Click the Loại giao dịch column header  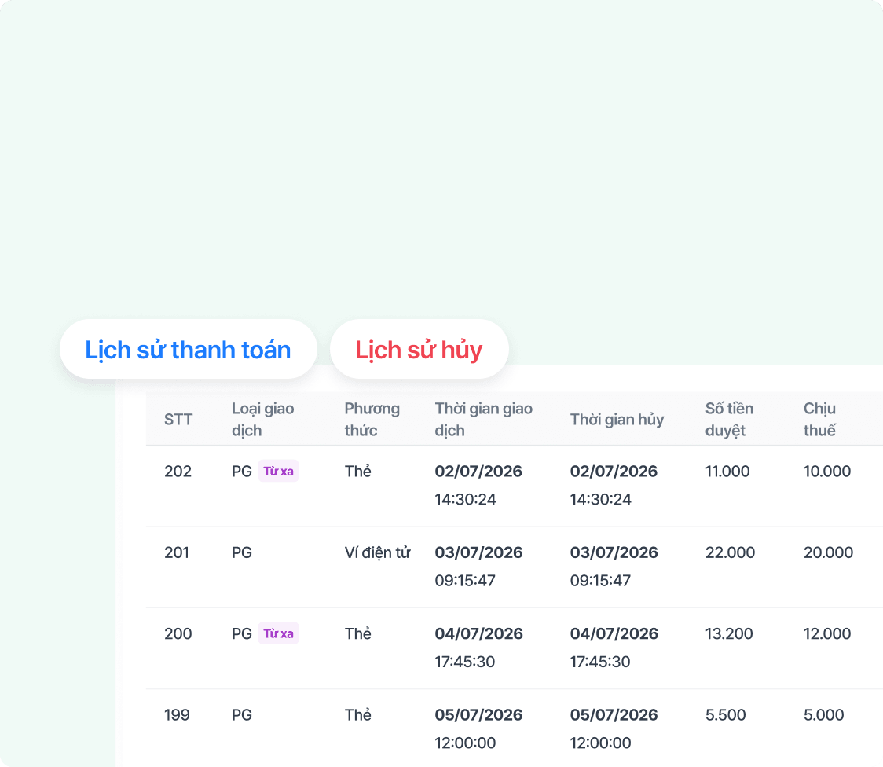(x=263, y=419)
